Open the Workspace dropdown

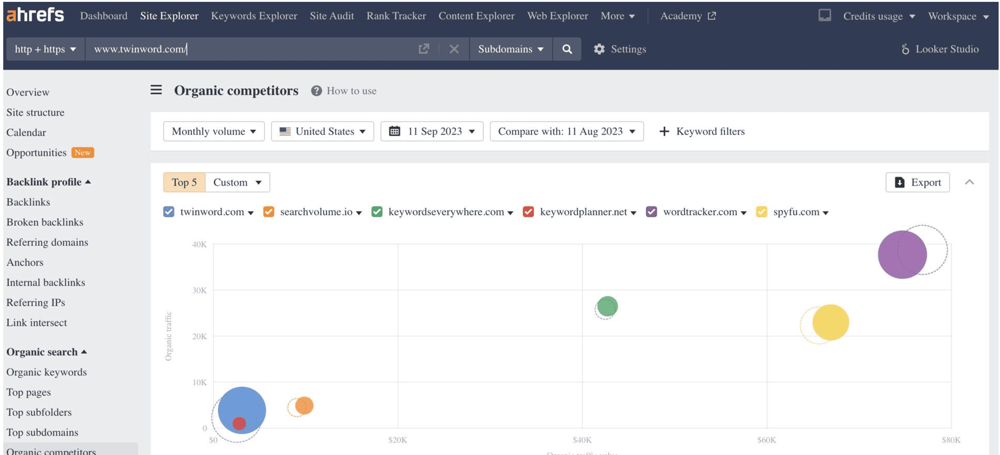(959, 16)
